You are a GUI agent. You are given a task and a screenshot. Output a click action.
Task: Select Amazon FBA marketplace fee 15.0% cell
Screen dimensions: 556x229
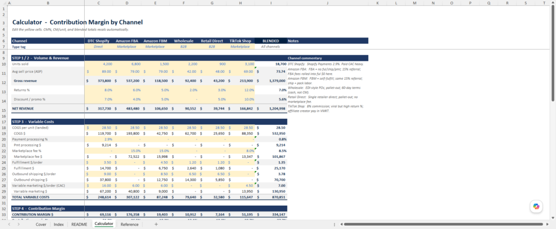tap(127, 151)
